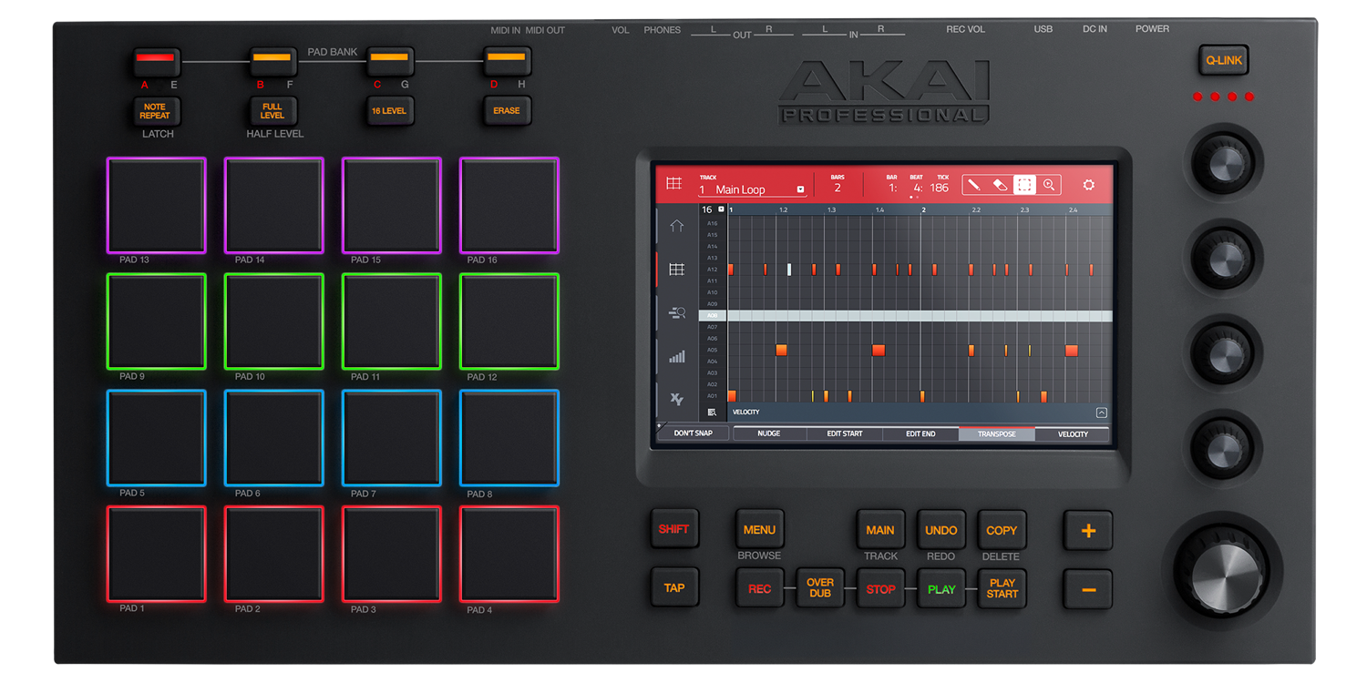The height and width of the screenshot is (683, 1367).
Task: Open the 16 grid division dropdown
Action: coord(721,209)
